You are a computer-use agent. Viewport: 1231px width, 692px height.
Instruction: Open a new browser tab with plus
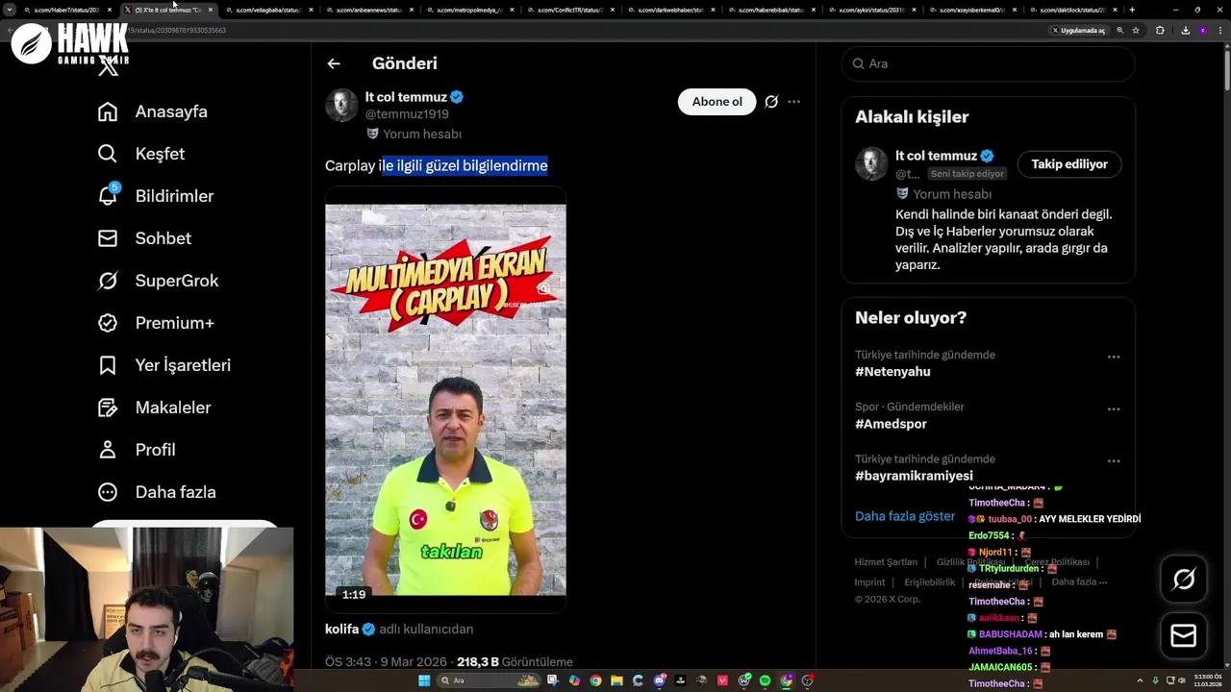pos(1132,10)
